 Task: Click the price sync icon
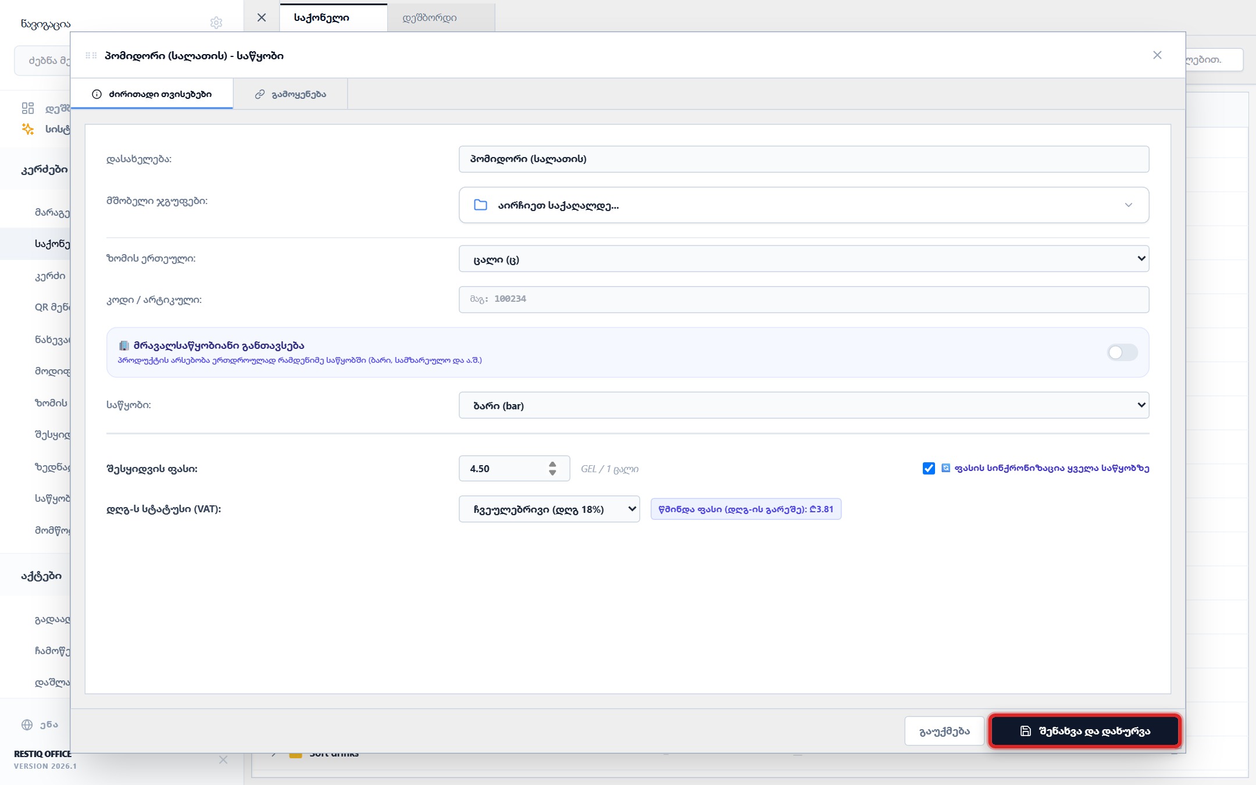(945, 468)
